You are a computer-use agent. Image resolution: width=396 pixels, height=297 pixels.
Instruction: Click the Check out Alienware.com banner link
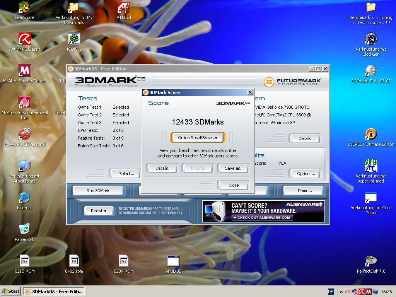(262, 217)
